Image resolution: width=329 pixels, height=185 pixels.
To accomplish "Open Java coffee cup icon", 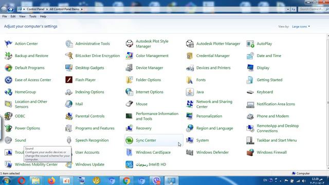I will click(x=190, y=92).
